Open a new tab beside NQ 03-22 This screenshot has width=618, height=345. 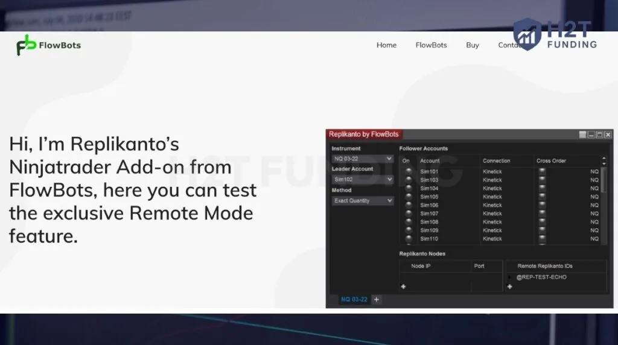(377, 299)
